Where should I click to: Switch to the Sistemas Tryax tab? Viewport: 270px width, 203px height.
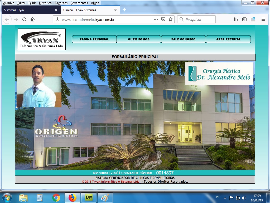pos(31,10)
